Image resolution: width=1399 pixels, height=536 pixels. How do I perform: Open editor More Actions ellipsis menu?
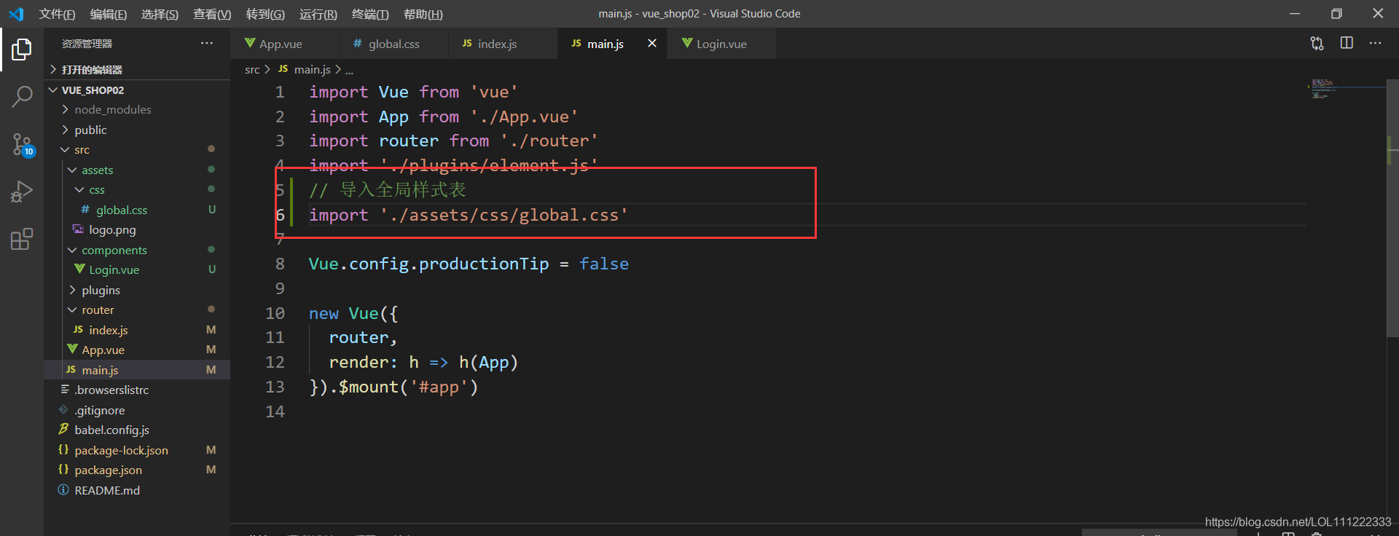pos(1375,44)
